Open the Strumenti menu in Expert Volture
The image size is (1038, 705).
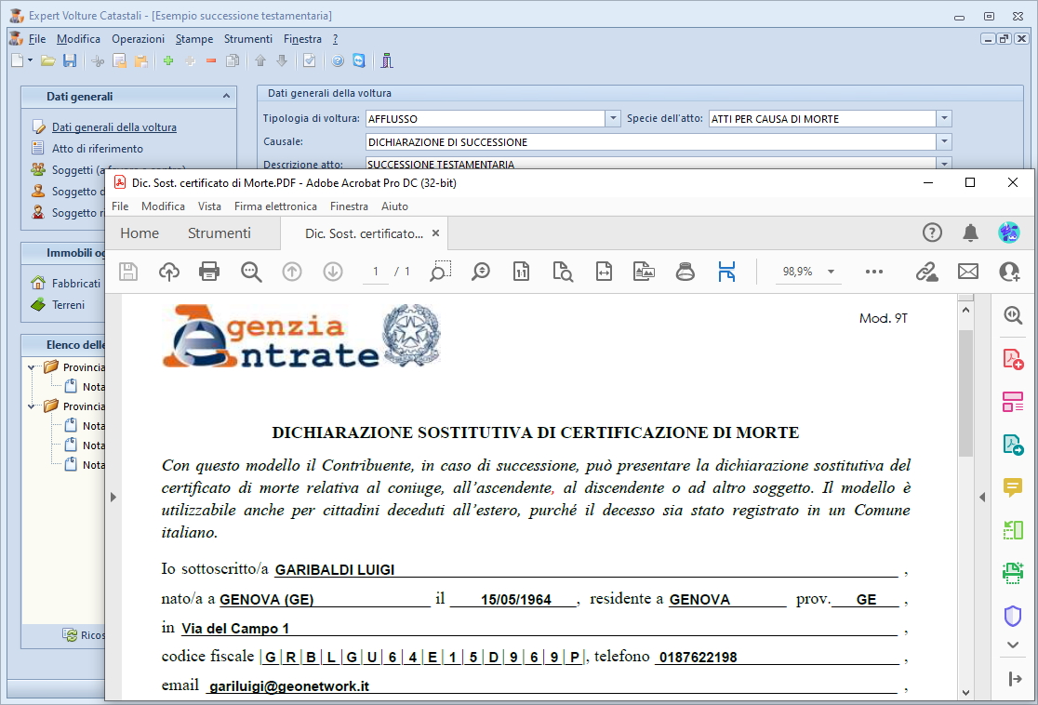247,39
